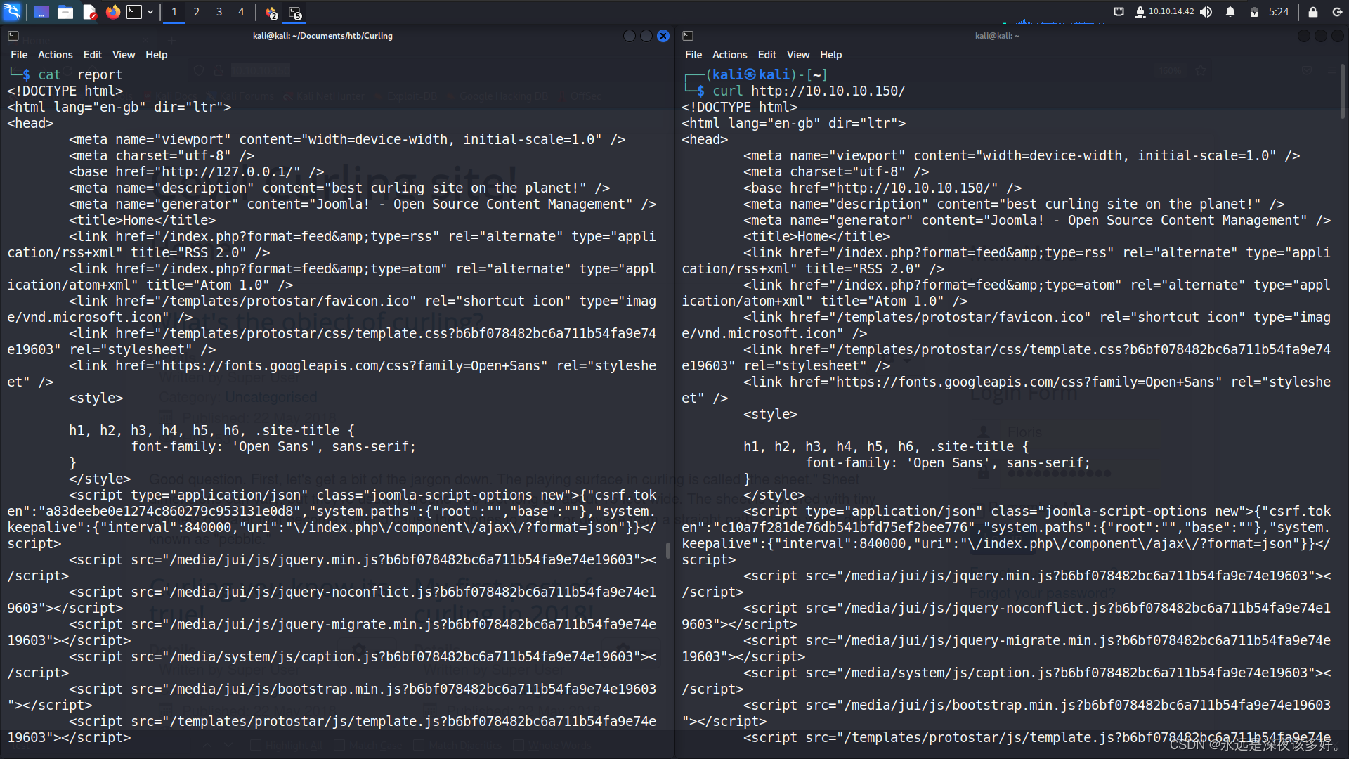The height and width of the screenshot is (759, 1349).
Task: Open File menu in the Curling terminal
Action: click(19, 55)
